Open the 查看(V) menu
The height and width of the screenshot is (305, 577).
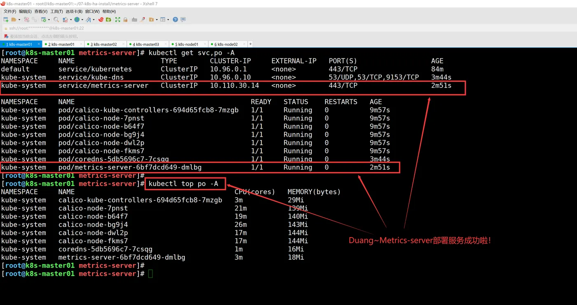pyautogui.click(x=41, y=12)
